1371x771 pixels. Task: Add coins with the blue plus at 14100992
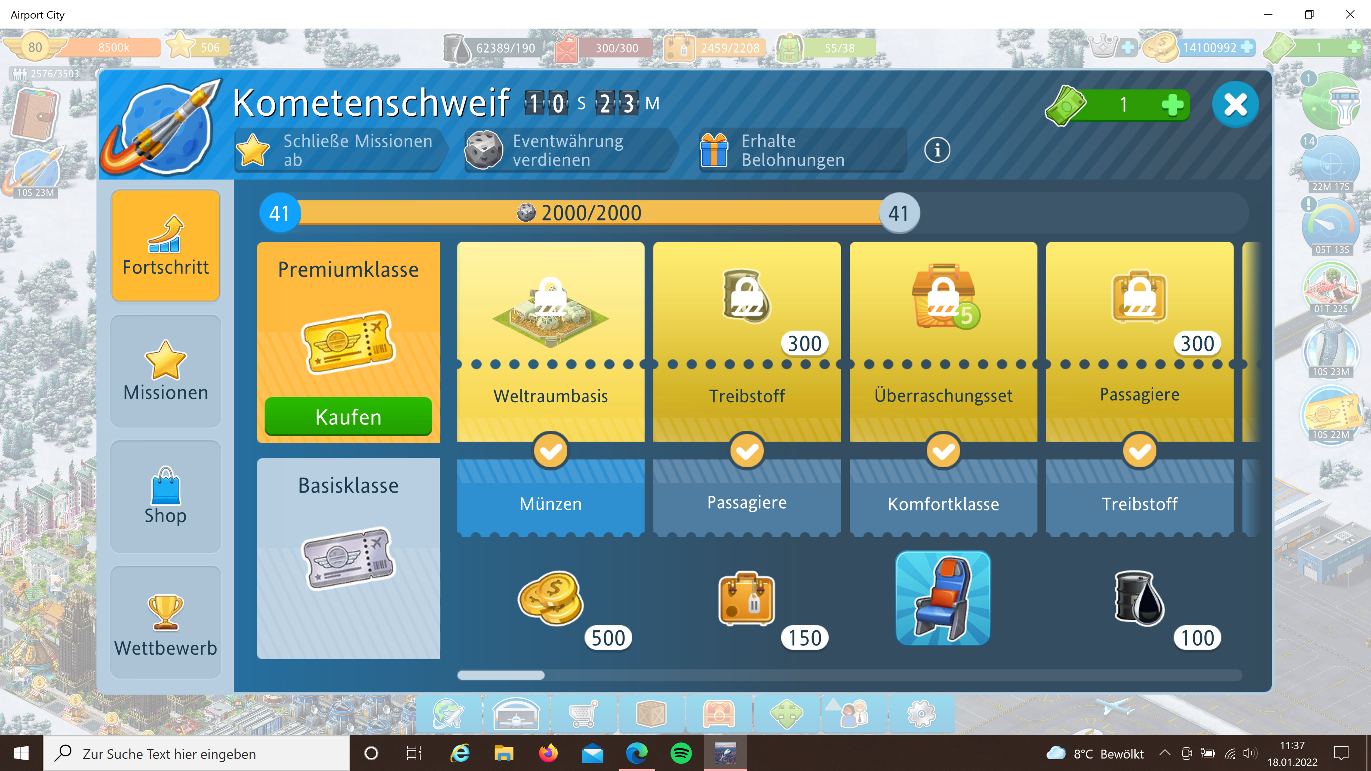[x=1246, y=47]
